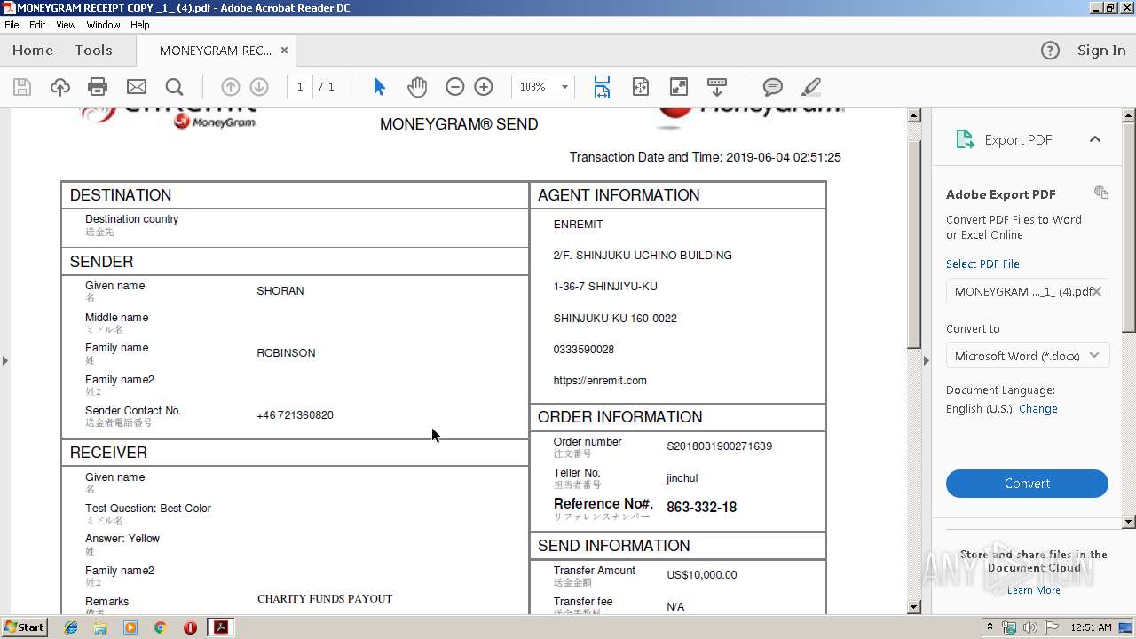Switch to the Tools tab
Screen dimensions: 1136x639
point(93,51)
